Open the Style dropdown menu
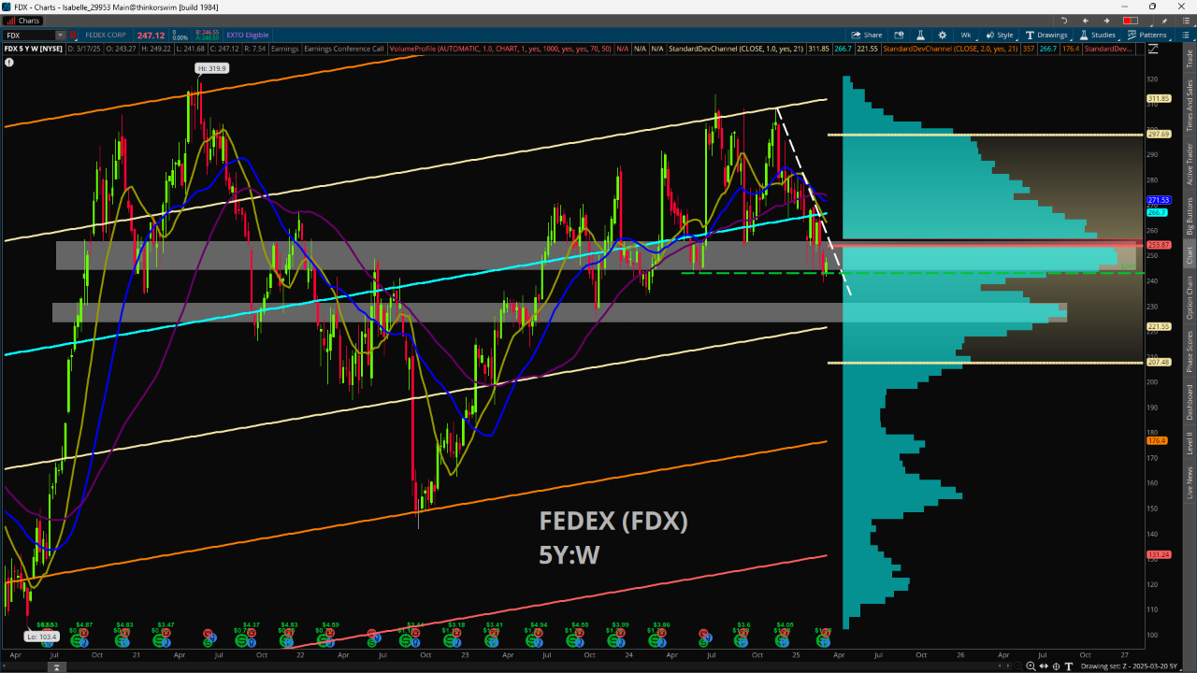1197x673 pixels. pos(1000,35)
